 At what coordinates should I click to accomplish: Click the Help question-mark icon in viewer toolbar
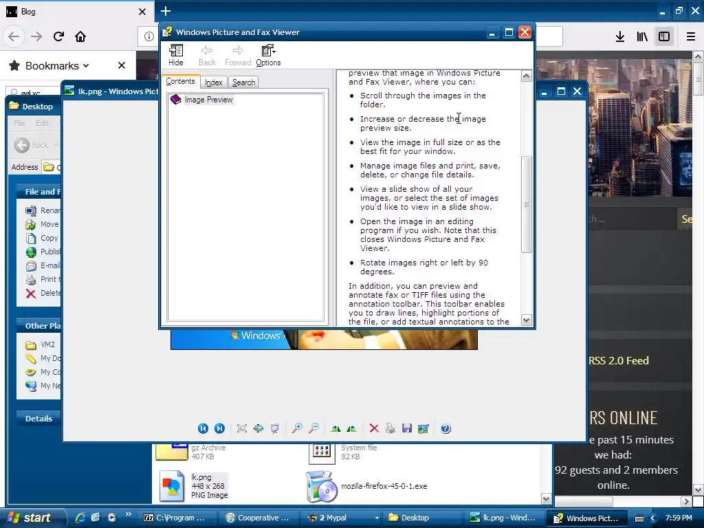(445, 428)
